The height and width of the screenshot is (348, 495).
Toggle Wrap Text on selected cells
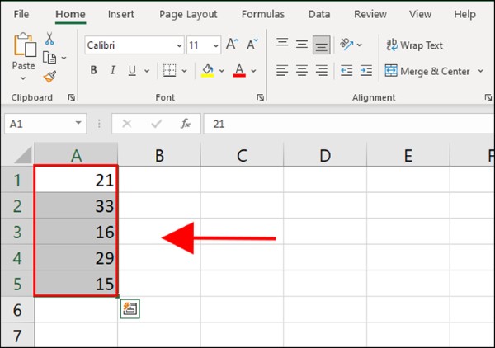pos(414,45)
